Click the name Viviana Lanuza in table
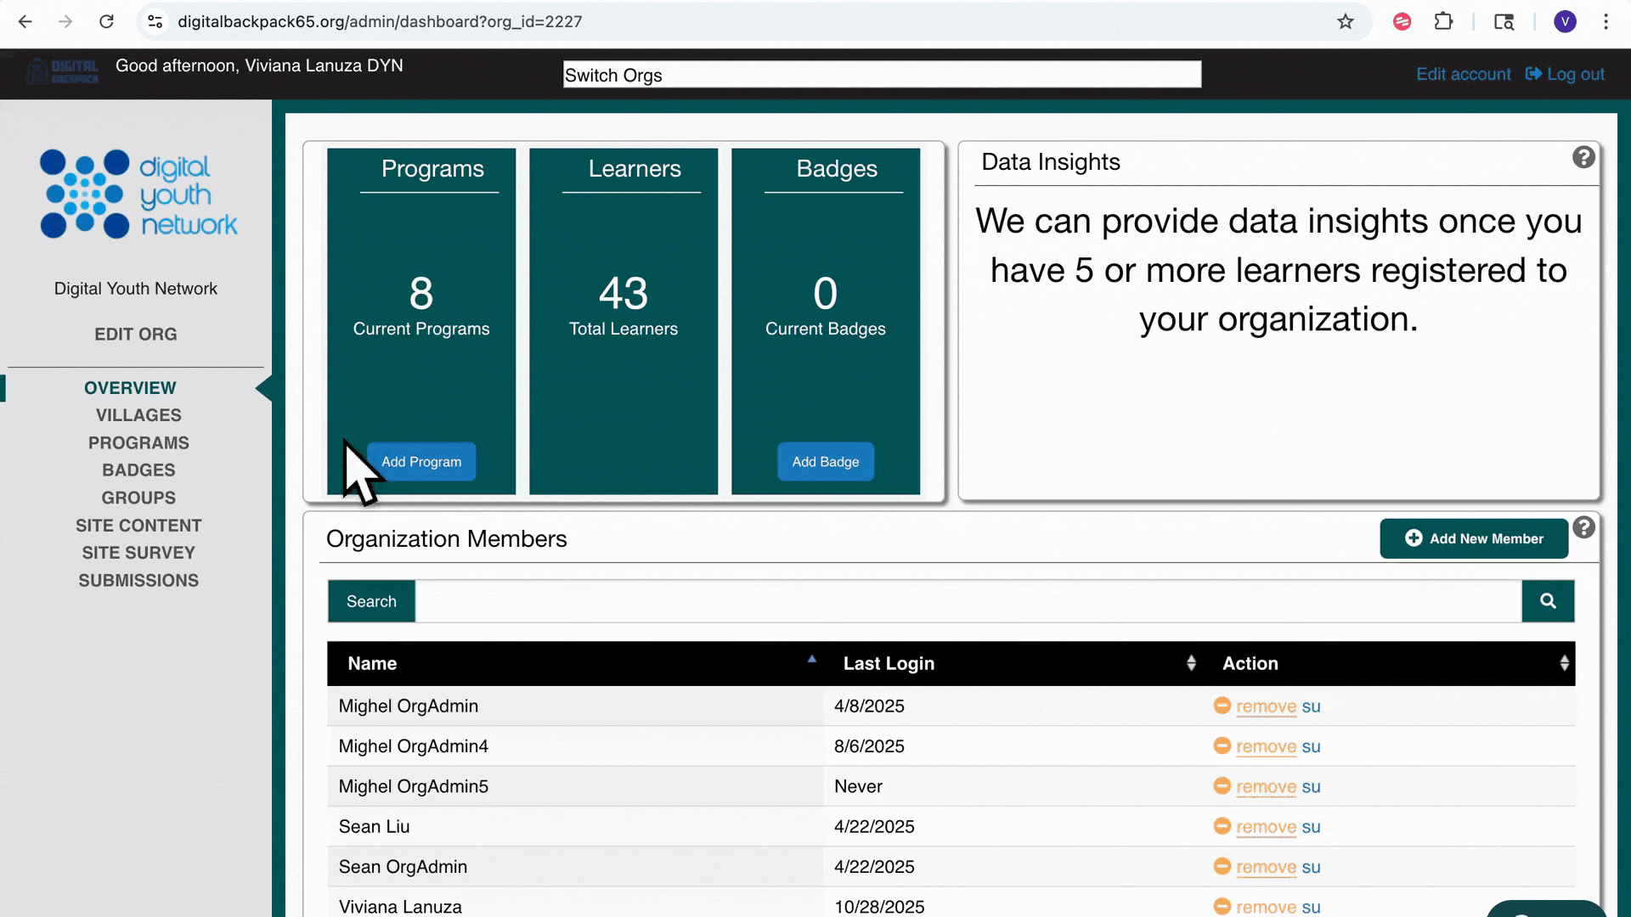Image resolution: width=1631 pixels, height=917 pixels. coord(400,907)
